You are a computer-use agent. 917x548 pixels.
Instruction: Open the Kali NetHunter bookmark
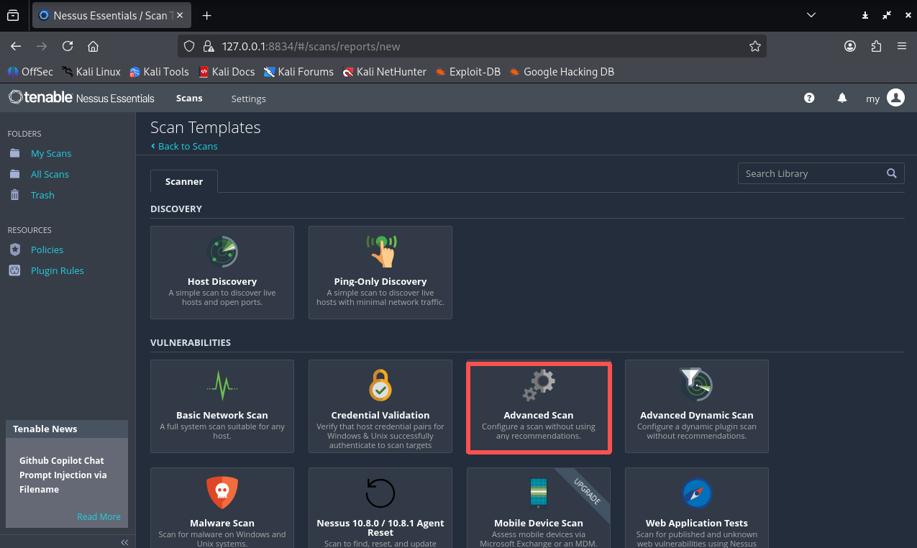tap(385, 72)
